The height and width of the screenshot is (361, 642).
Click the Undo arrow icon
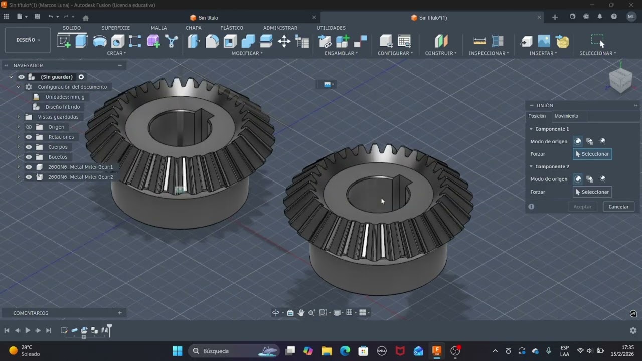click(x=51, y=17)
